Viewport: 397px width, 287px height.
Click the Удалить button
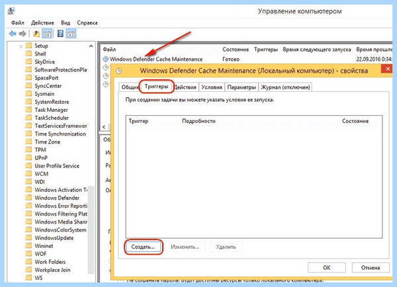(x=226, y=247)
